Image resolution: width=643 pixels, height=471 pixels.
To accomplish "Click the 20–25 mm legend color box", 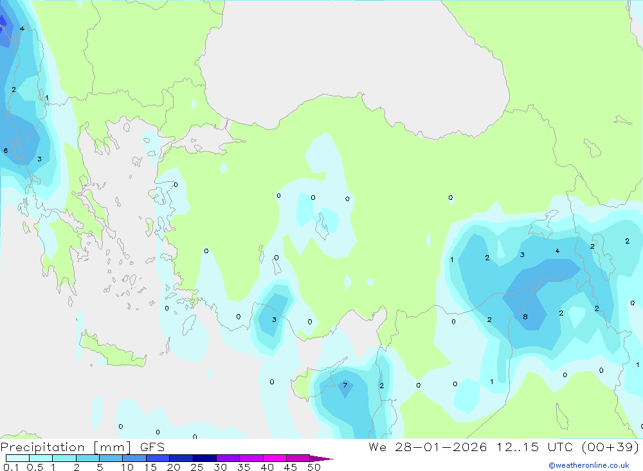I will (181, 458).
